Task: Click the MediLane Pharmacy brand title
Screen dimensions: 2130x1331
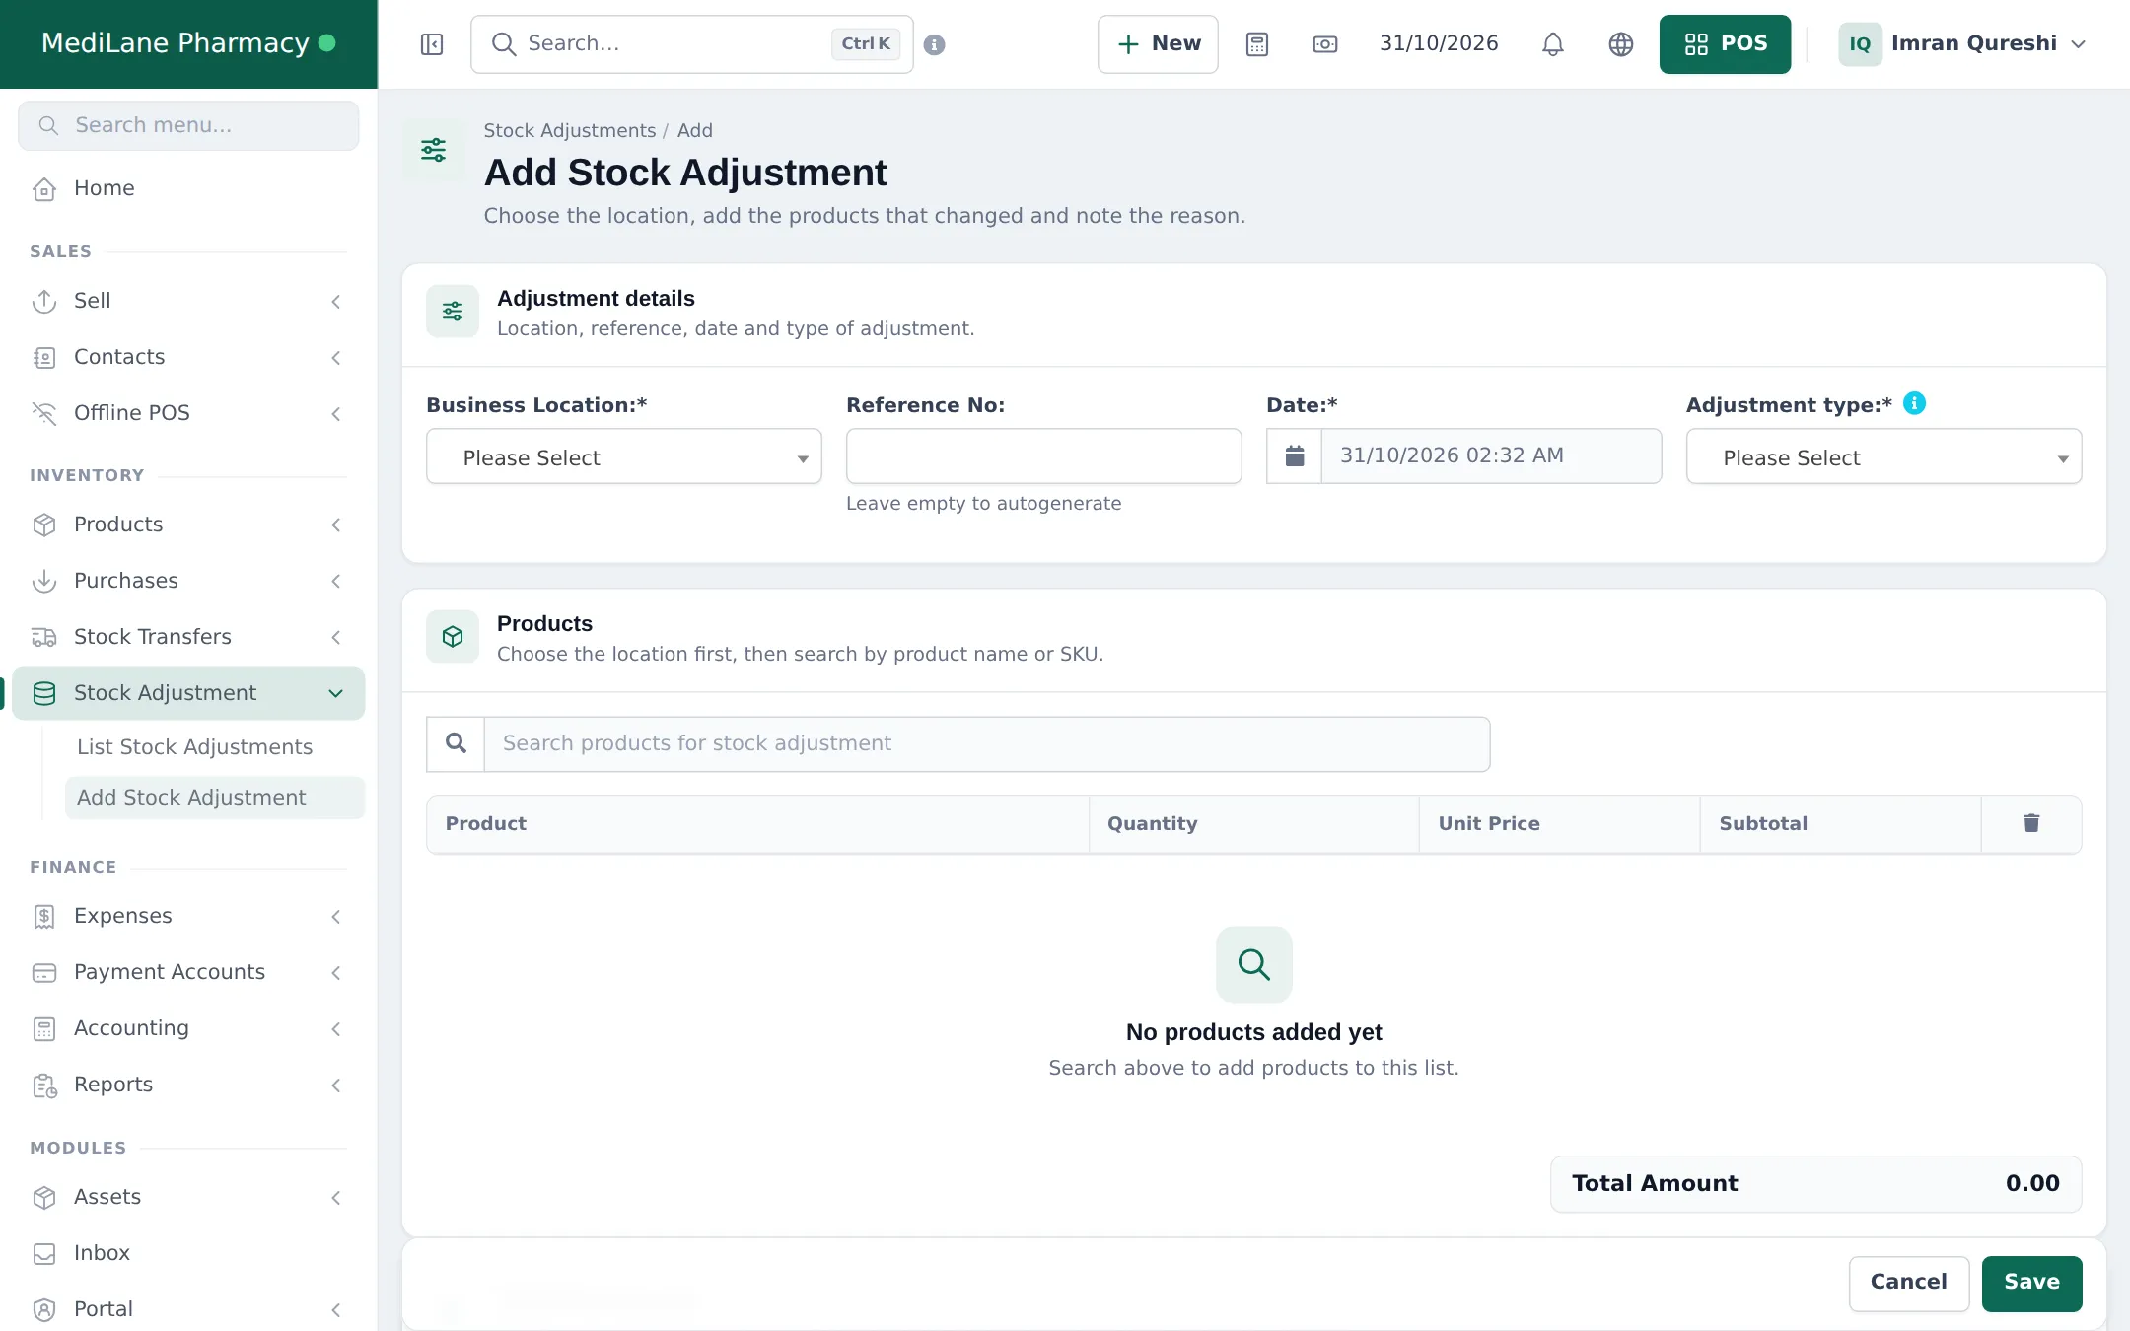Action: tap(176, 43)
